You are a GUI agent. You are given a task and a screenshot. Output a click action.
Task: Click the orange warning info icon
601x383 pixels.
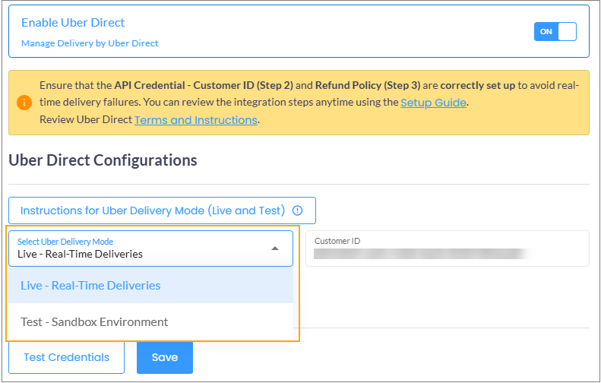coord(24,103)
